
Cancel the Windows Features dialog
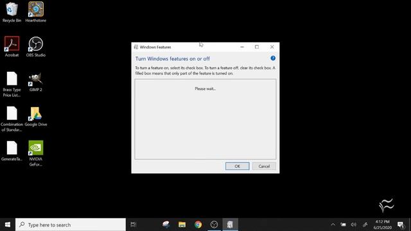(264, 166)
